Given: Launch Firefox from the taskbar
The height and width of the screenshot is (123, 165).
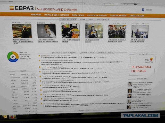Looking at the screenshot, I should 13,117.
